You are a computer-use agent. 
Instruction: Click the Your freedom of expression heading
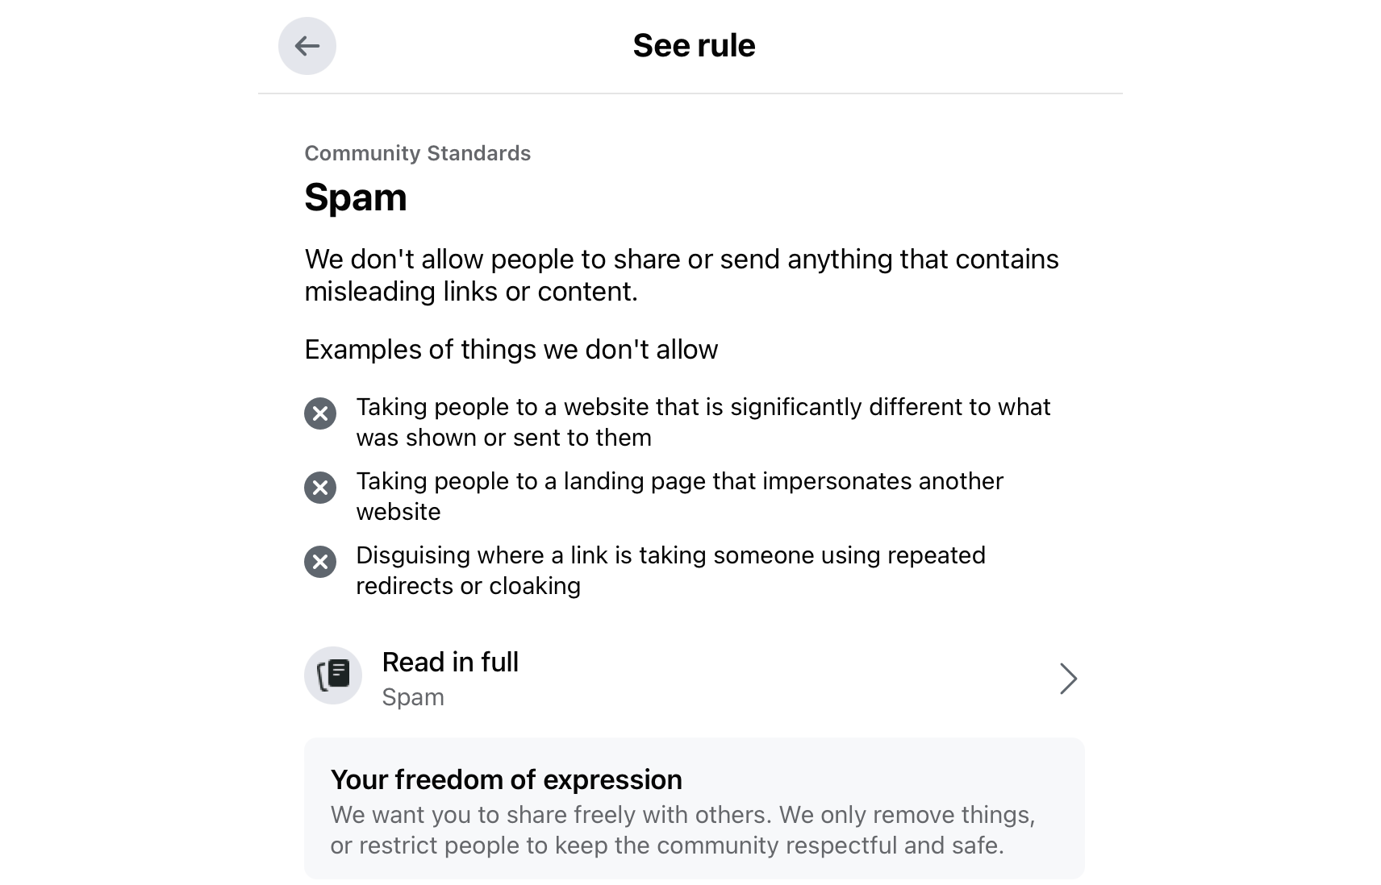point(506,779)
